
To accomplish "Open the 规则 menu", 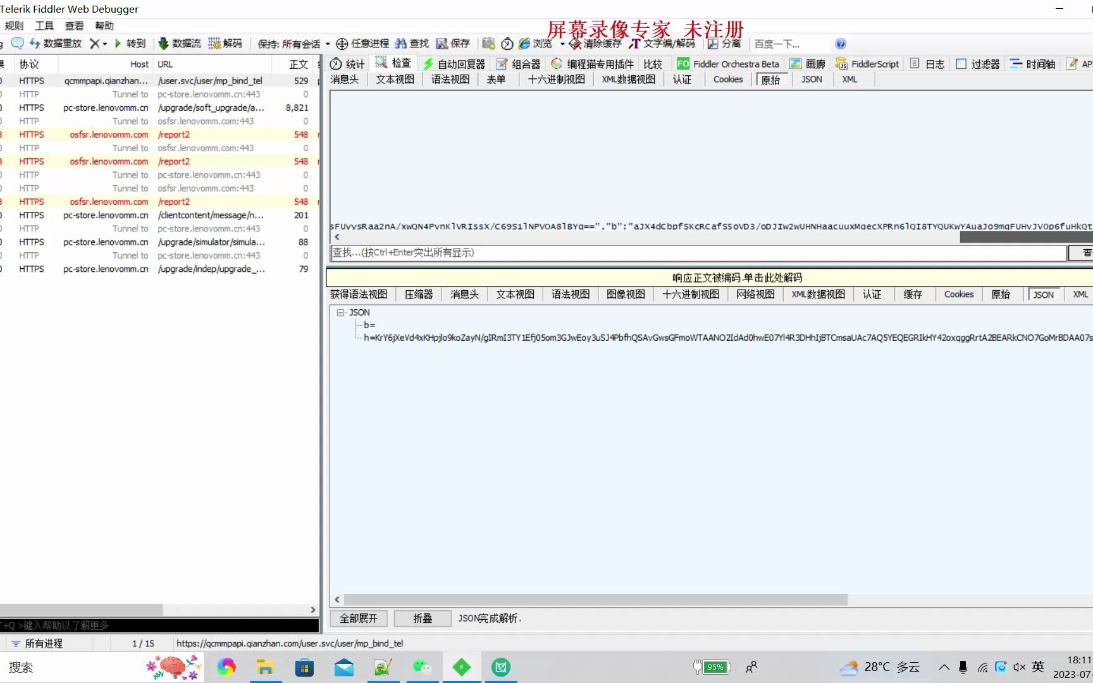I will click(14, 25).
